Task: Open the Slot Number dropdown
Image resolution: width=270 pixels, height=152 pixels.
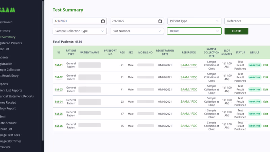Action: pos(137,31)
